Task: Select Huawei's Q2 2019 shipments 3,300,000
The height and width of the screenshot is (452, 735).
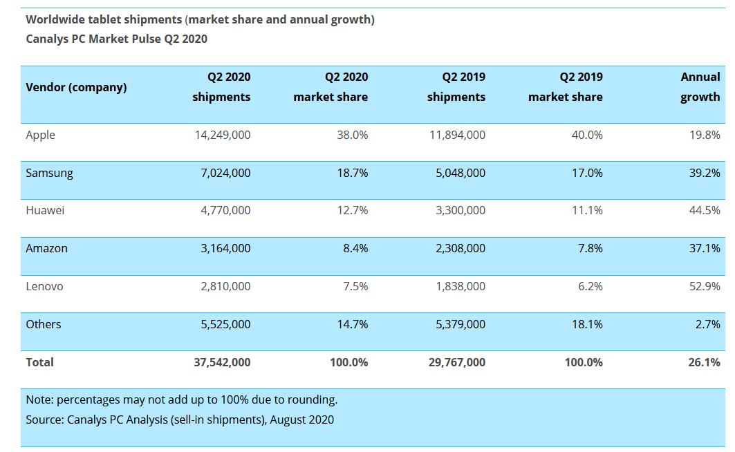Action: coord(460,210)
